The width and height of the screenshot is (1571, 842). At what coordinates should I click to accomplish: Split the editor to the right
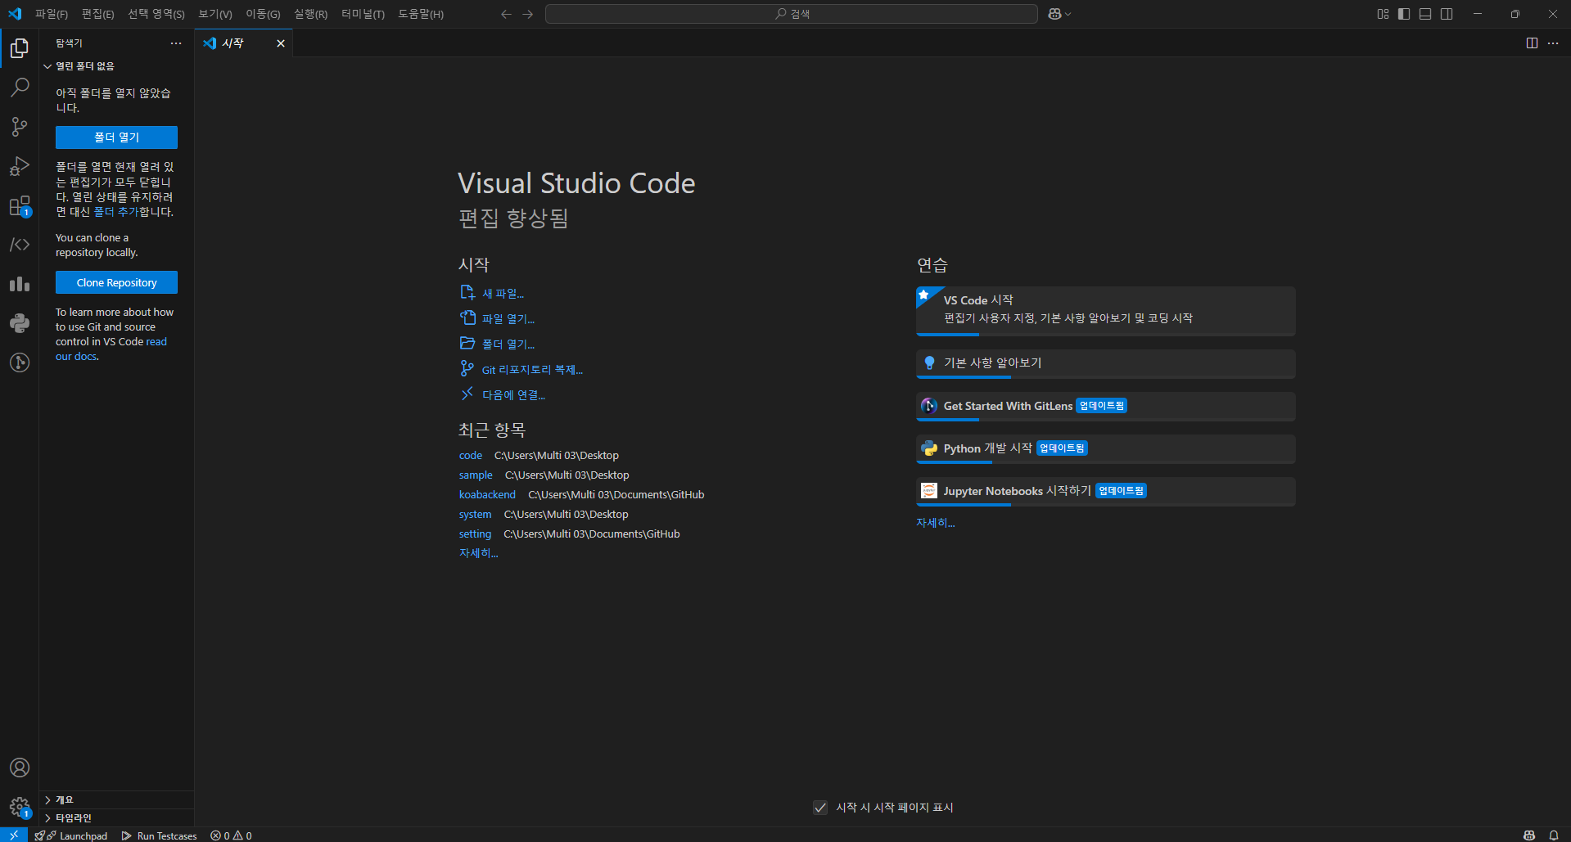click(x=1532, y=43)
